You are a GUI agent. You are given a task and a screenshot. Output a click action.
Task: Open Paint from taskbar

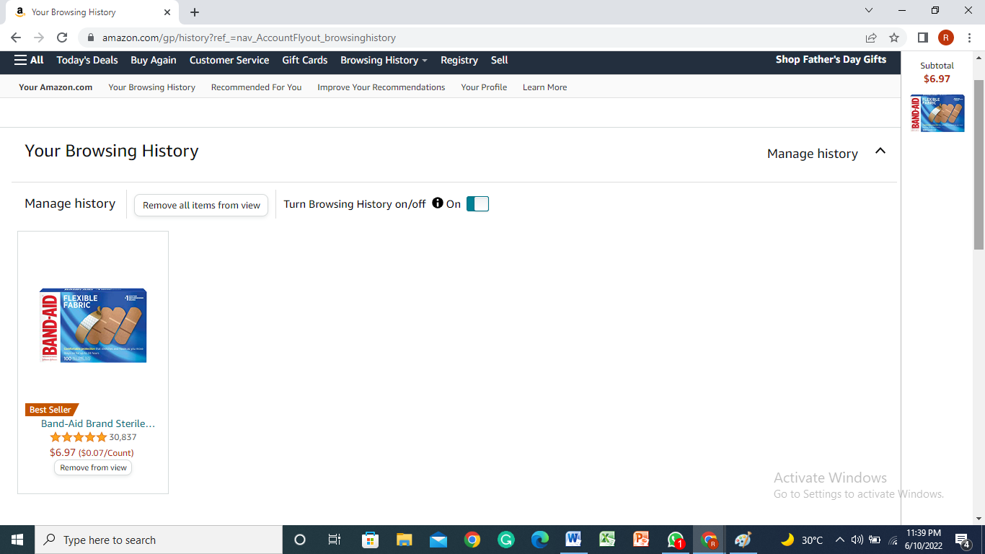pos(743,540)
